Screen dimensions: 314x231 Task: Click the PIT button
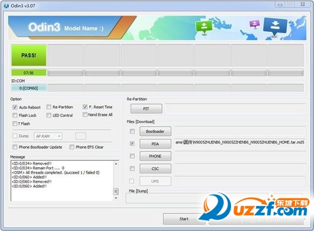[x=146, y=109]
